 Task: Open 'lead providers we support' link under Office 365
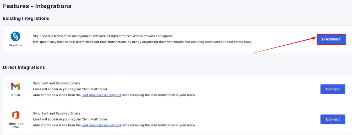[x=101, y=125]
